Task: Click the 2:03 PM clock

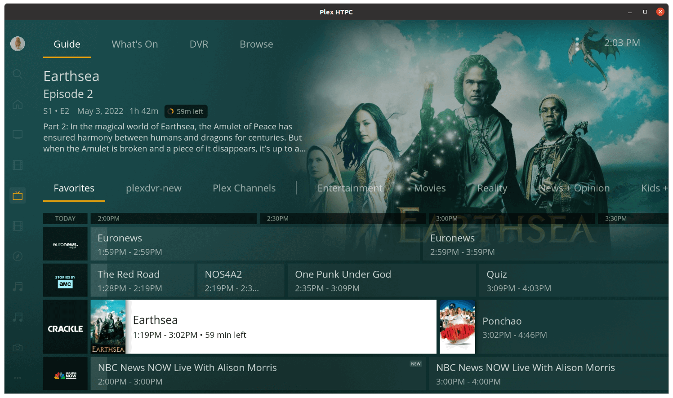Action: 622,43
